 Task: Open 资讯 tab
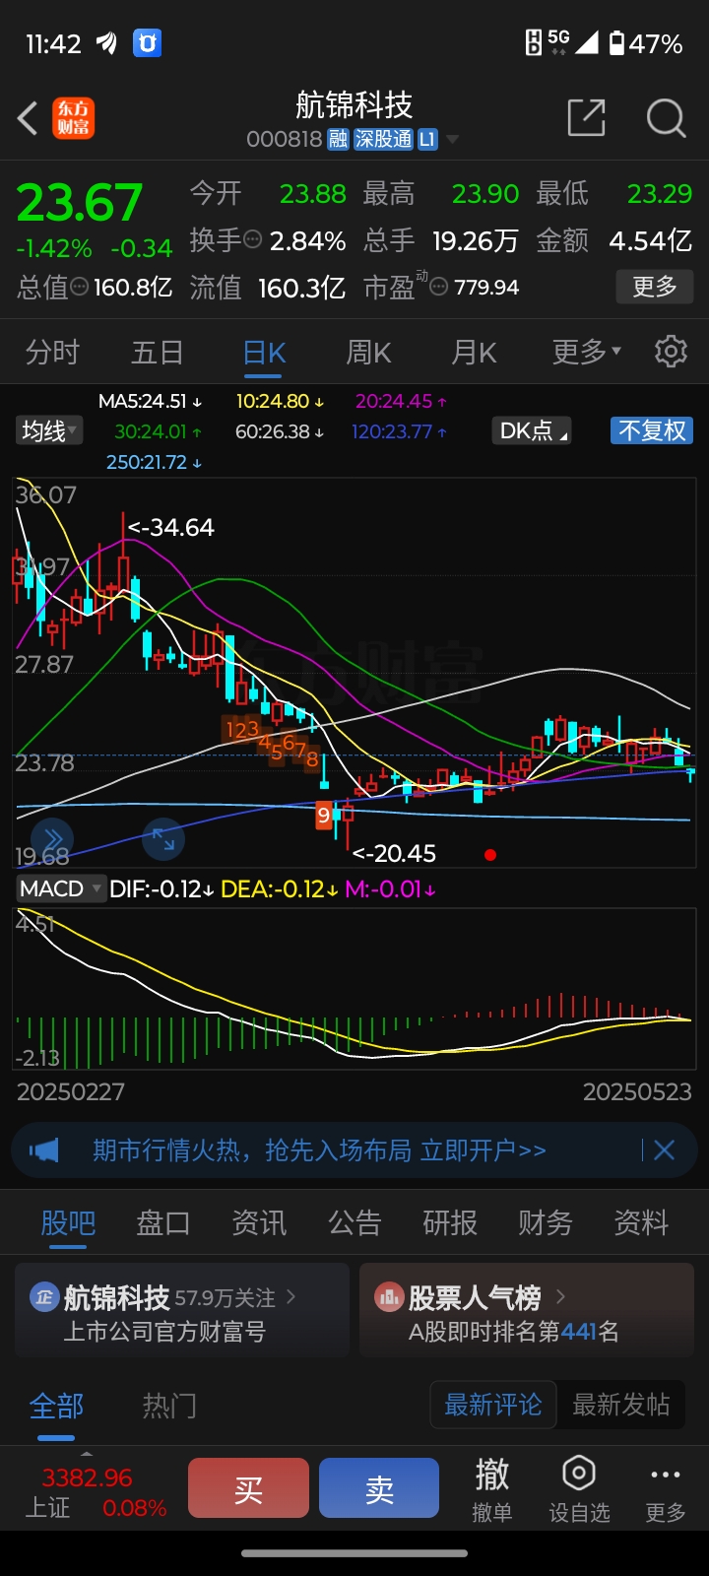coord(259,1222)
